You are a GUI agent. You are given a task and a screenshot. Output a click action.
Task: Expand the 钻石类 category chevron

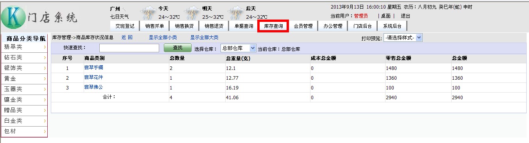coord(45,57)
